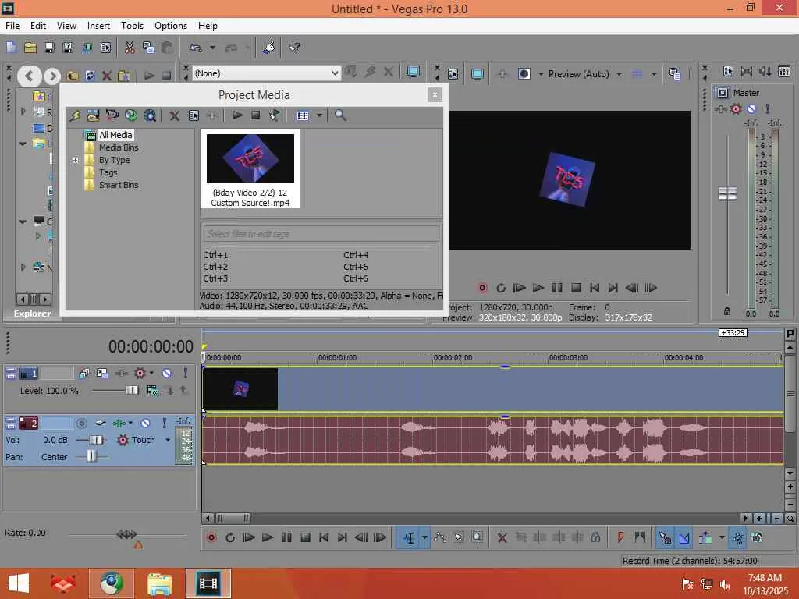Select the Bday Video media thumbnail
The height and width of the screenshot is (599, 799).
click(250, 159)
